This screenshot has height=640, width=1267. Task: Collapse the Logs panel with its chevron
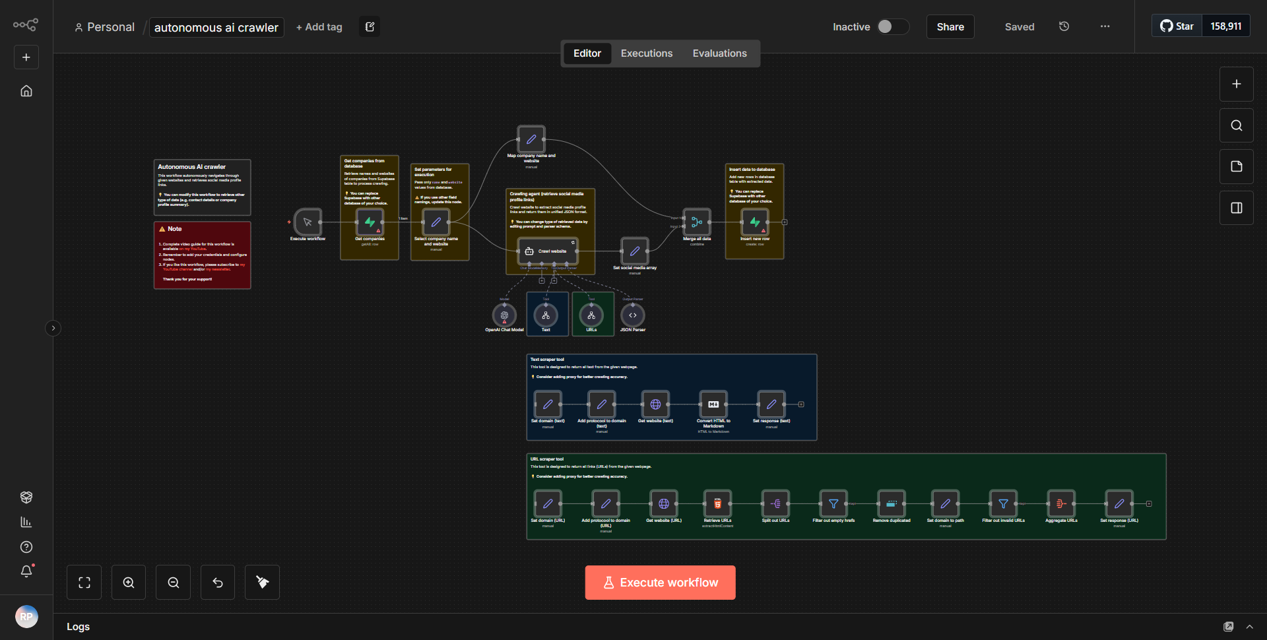[x=1249, y=626]
